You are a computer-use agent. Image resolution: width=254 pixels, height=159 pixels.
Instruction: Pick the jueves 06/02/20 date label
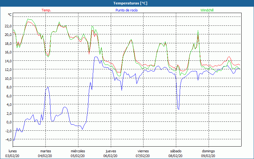coord(110,153)
